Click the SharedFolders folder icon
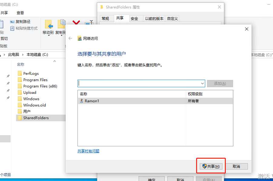 [20, 118]
